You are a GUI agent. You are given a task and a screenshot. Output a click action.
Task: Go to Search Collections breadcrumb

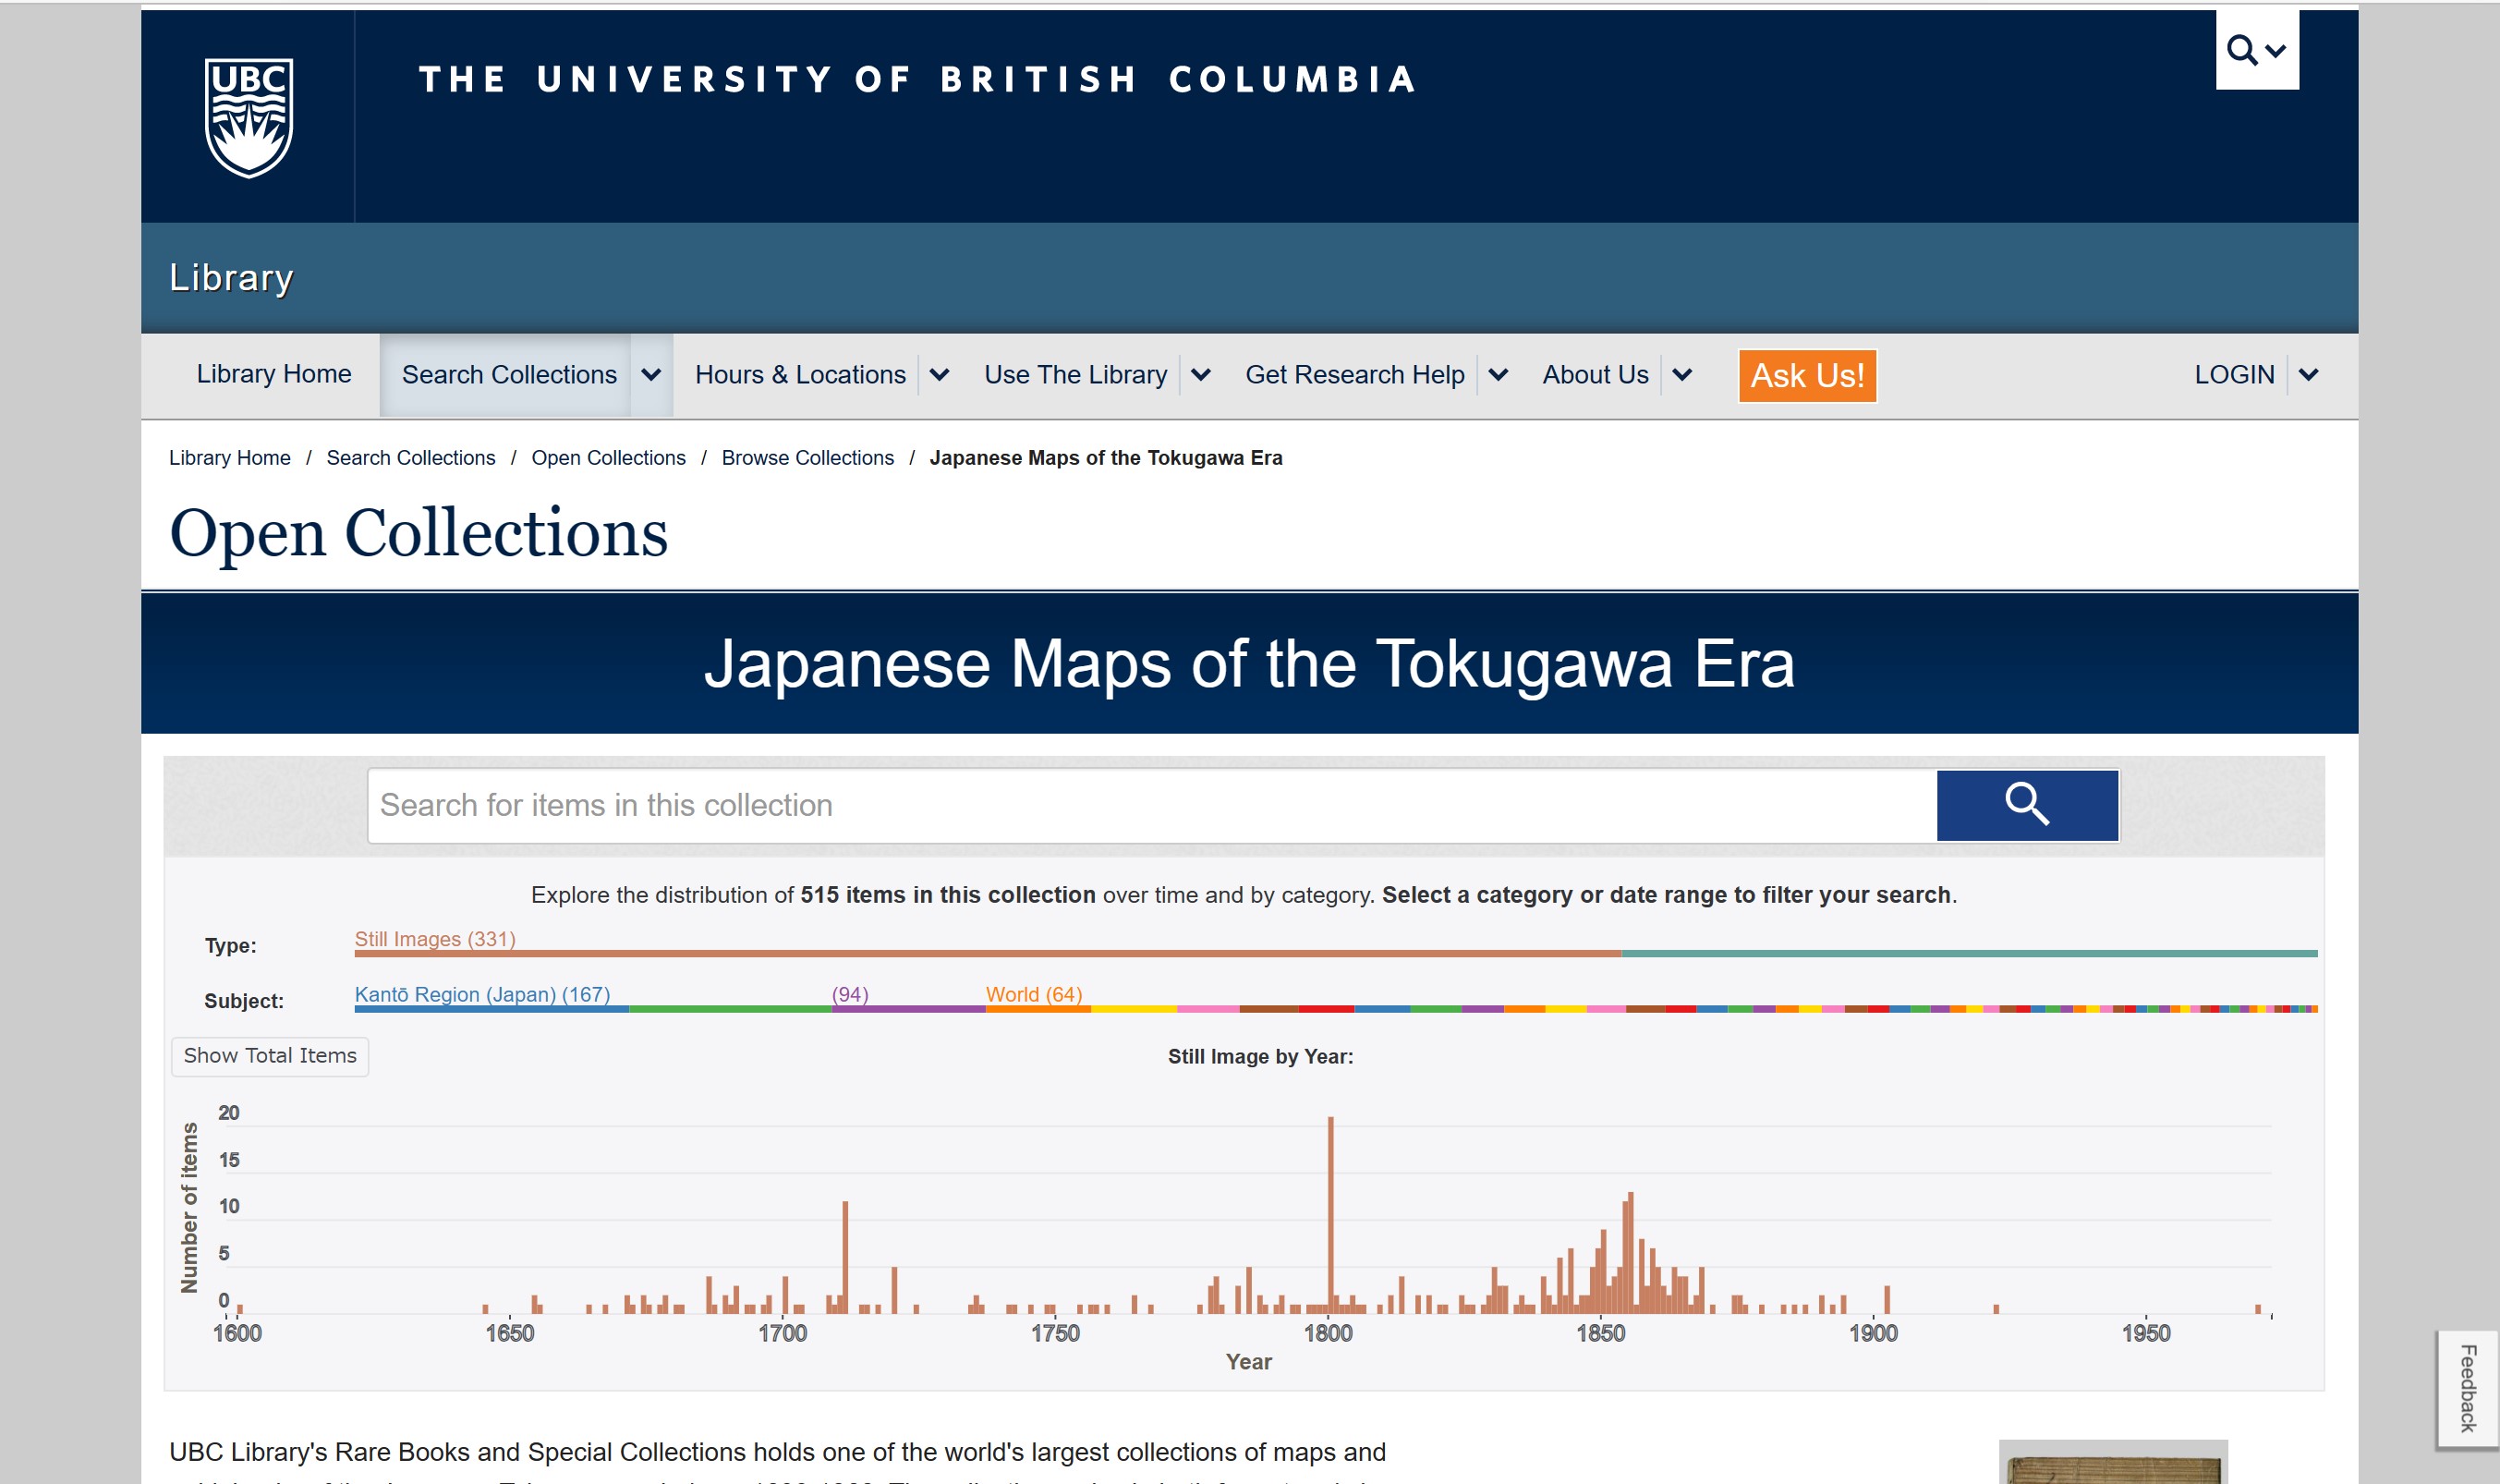[410, 458]
